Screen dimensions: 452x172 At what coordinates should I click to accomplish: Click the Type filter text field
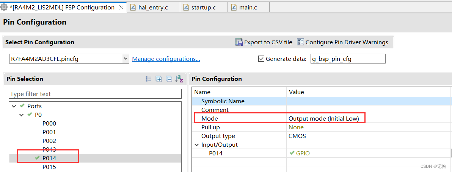(95, 94)
